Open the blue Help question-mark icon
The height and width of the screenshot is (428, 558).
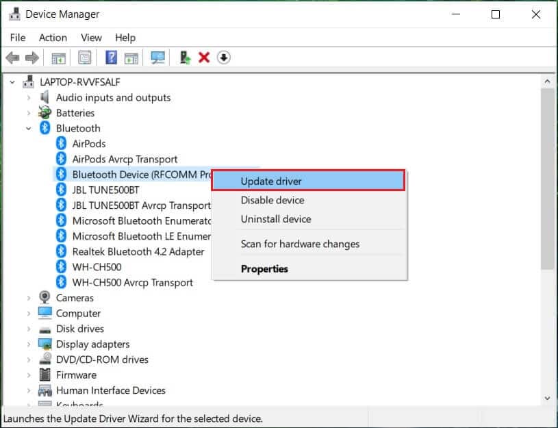point(111,58)
